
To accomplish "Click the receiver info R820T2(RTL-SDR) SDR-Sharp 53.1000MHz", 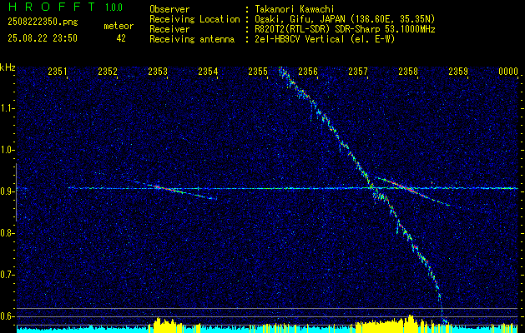I will [x=345, y=29].
